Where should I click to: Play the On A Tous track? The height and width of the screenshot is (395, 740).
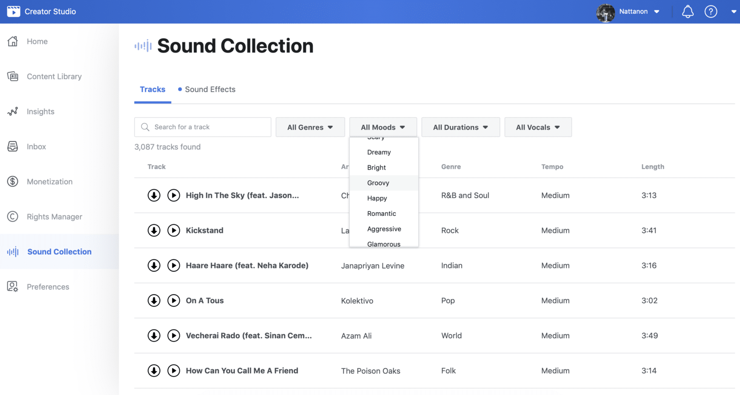[173, 301]
